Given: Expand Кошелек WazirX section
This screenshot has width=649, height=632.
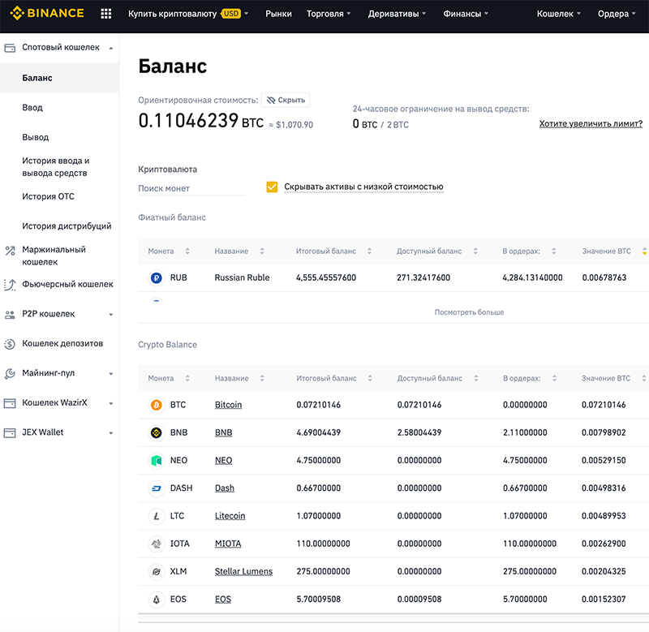Looking at the screenshot, I should (111, 403).
